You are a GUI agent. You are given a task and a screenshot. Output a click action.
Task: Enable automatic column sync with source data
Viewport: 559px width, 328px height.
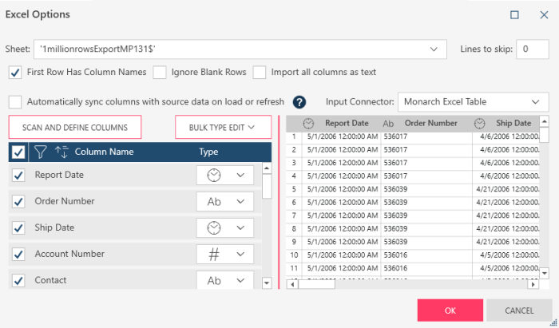pyautogui.click(x=15, y=102)
